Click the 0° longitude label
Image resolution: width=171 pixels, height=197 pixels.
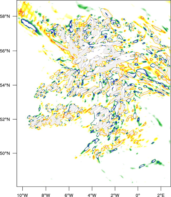pyautogui.click(x=138, y=195)
